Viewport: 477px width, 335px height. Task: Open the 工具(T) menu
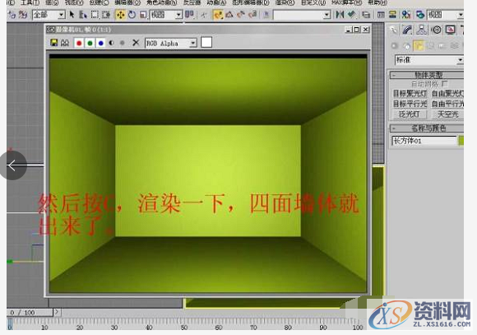[x=30, y=2]
